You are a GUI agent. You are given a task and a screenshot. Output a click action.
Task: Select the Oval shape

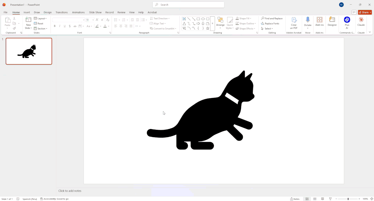[203, 19]
